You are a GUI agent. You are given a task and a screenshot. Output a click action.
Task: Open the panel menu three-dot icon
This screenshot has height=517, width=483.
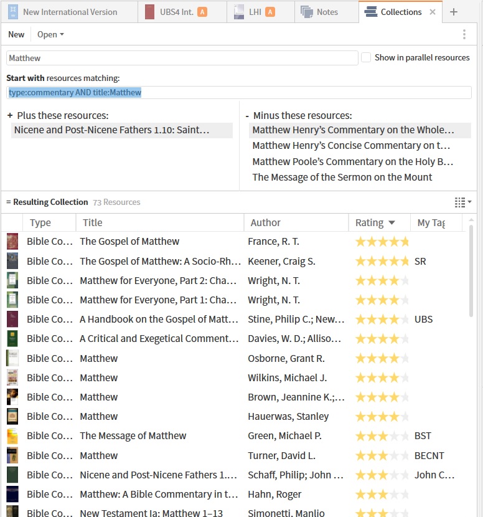point(464,35)
